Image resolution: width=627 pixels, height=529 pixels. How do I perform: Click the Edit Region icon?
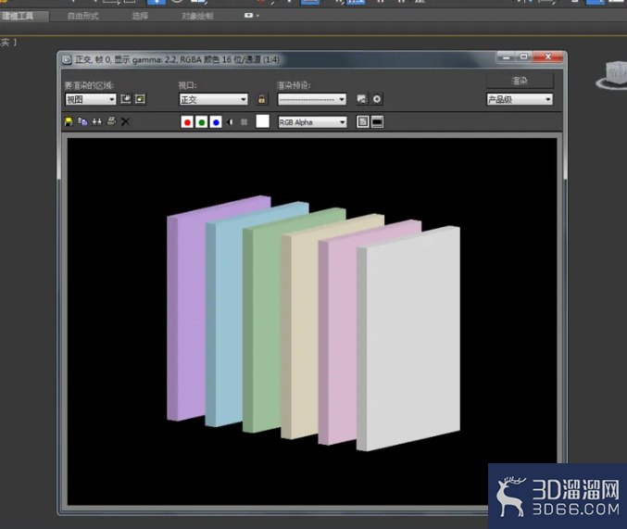tap(126, 99)
